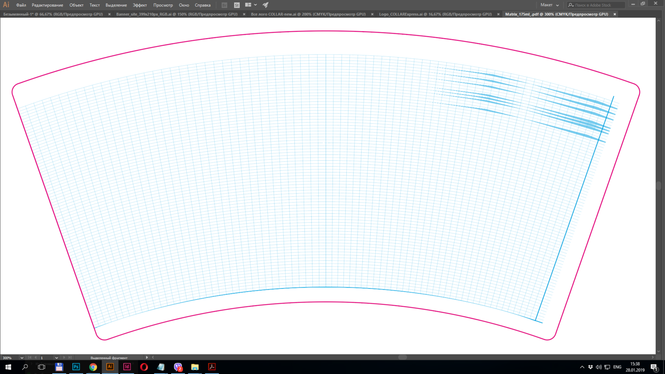Expand the status bar info arrow
Image resolution: width=665 pixels, height=374 pixels.
147,358
